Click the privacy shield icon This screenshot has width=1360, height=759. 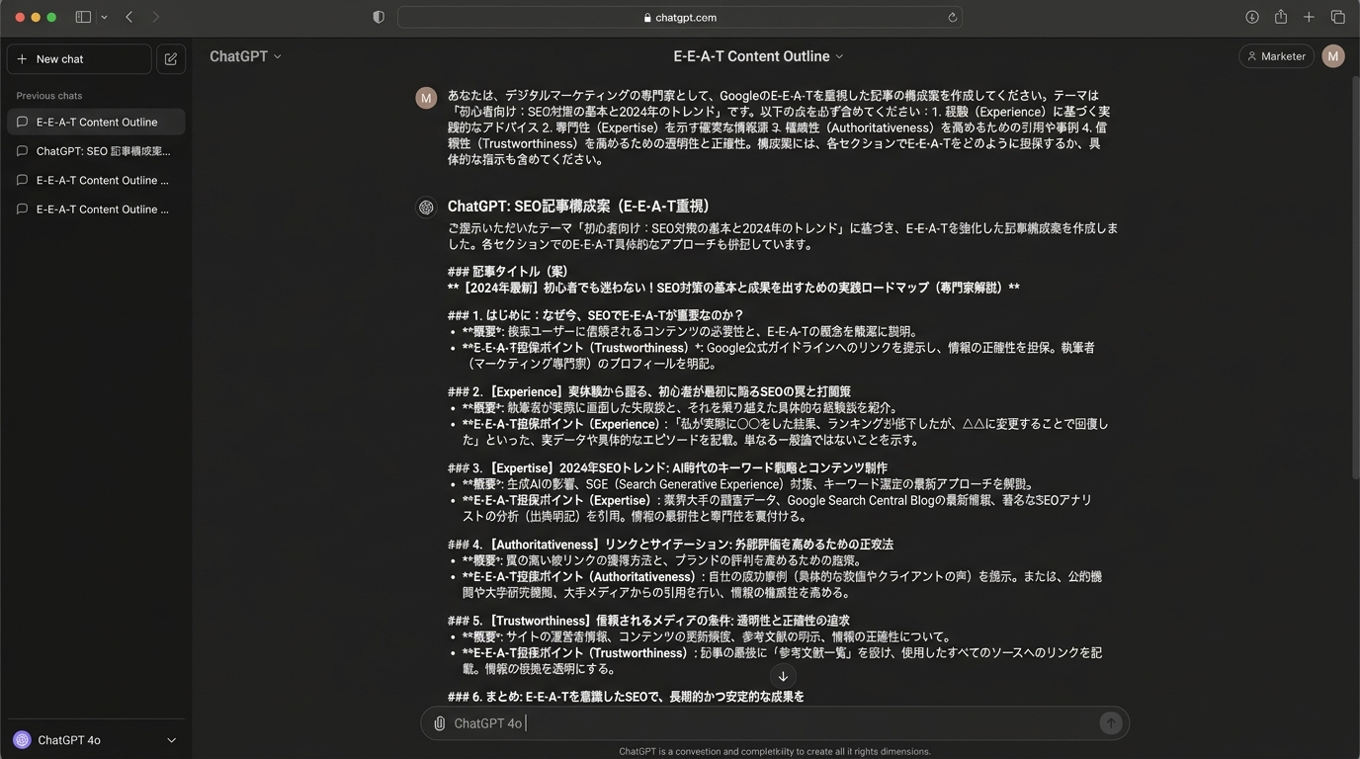point(379,17)
